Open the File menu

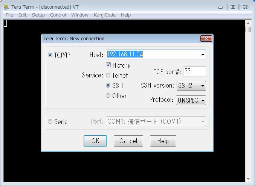click(x=9, y=15)
